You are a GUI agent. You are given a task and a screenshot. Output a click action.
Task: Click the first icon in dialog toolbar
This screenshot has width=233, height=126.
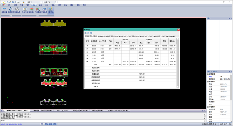pos(85,33)
